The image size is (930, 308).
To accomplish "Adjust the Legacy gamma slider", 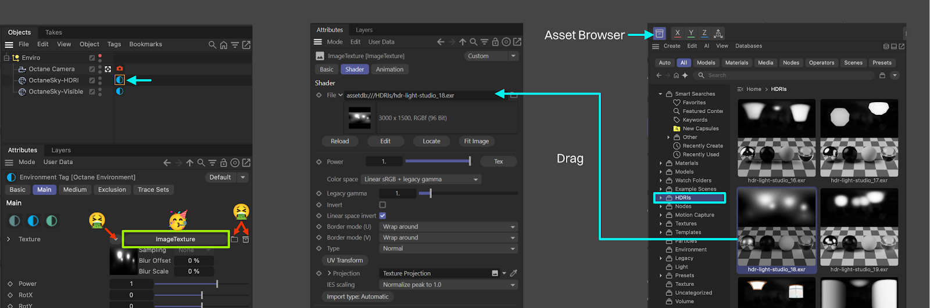I will click(430, 193).
